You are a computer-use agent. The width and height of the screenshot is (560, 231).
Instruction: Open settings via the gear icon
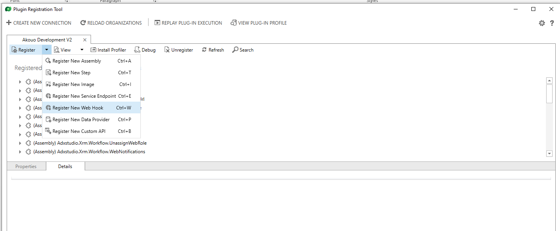click(x=542, y=23)
